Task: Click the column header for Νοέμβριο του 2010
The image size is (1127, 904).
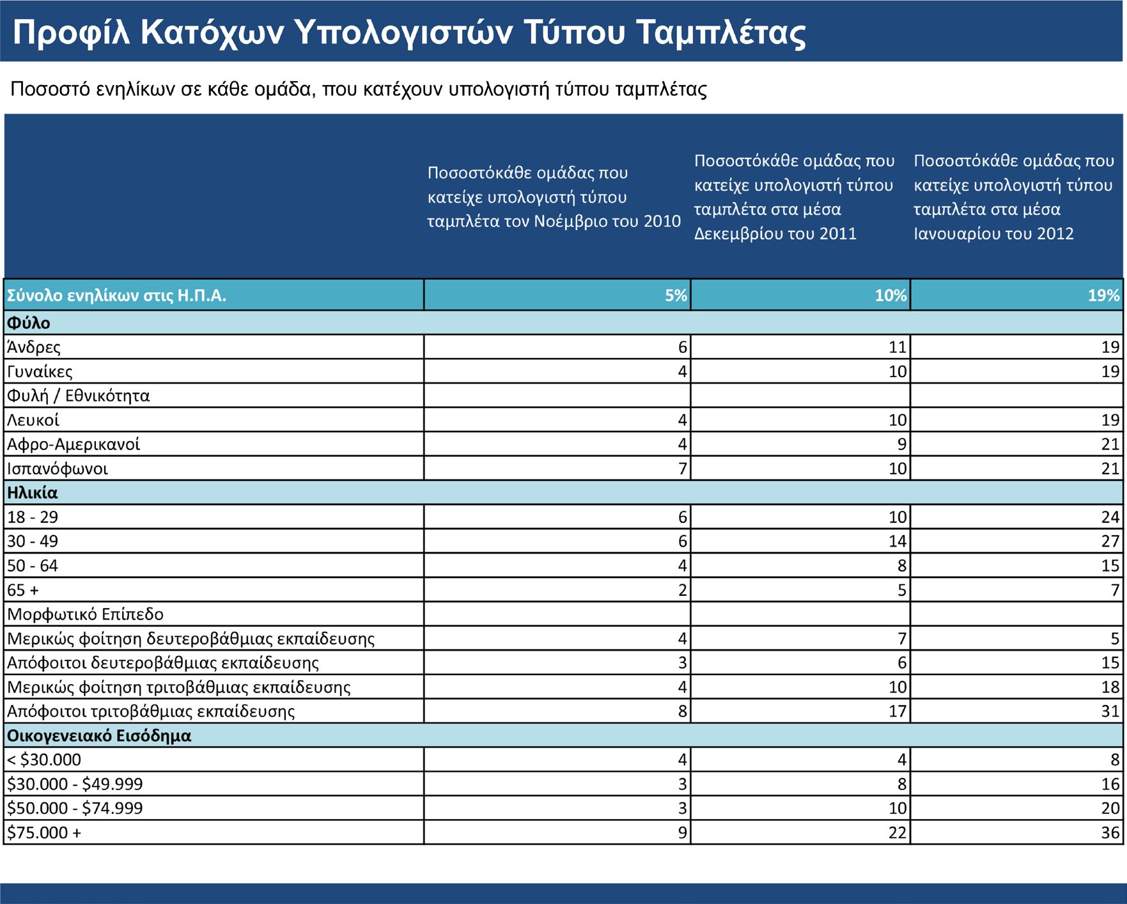Action: click(554, 197)
